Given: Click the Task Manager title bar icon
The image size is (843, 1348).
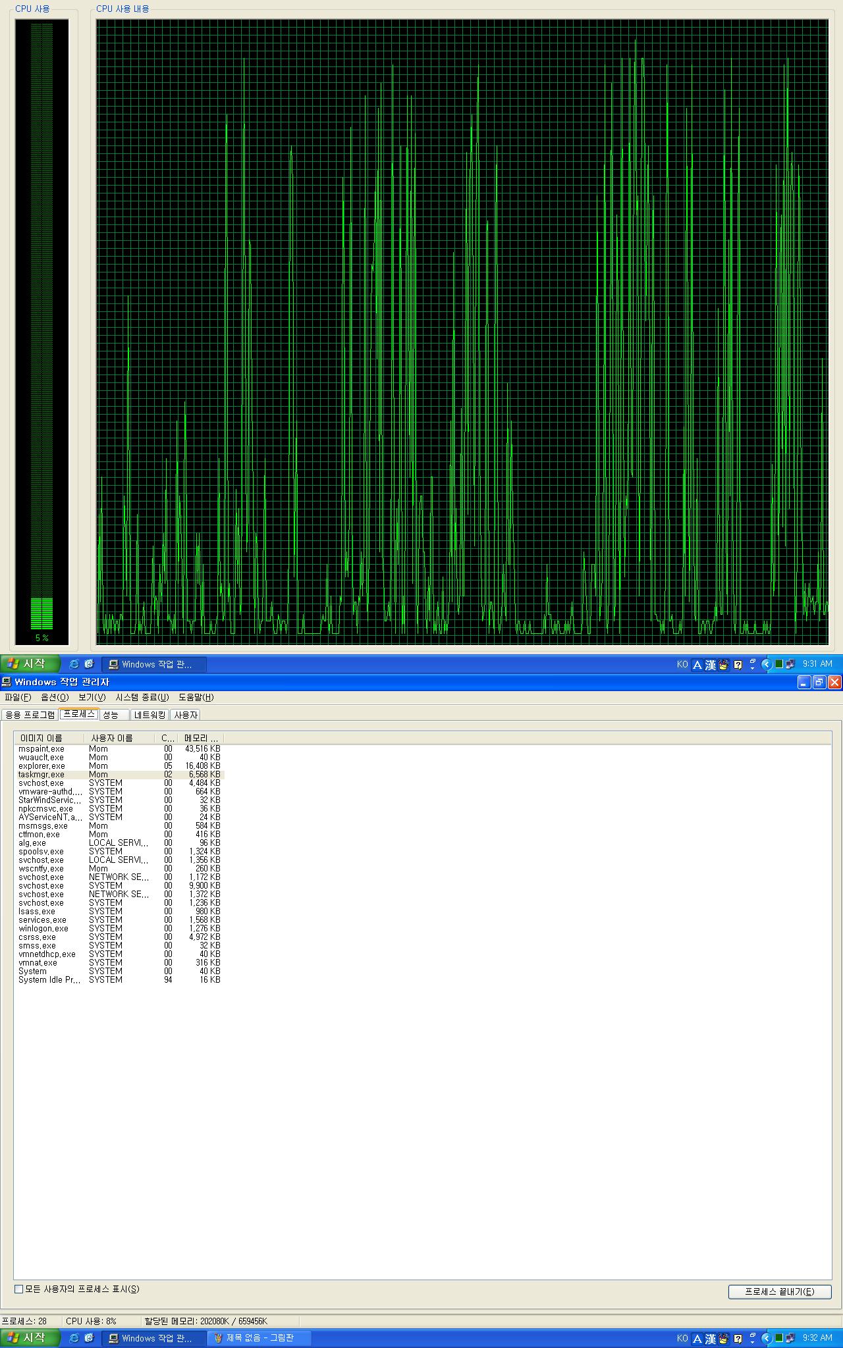Looking at the screenshot, I should pos(7,682).
